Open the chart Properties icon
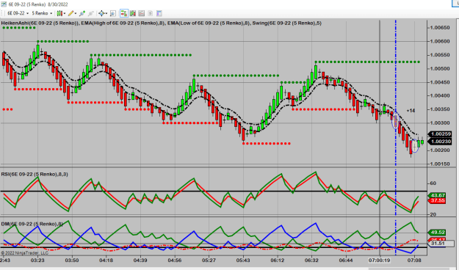The height and width of the screenshot is (270, 459). pyautogui.click(x=159, y=13)
